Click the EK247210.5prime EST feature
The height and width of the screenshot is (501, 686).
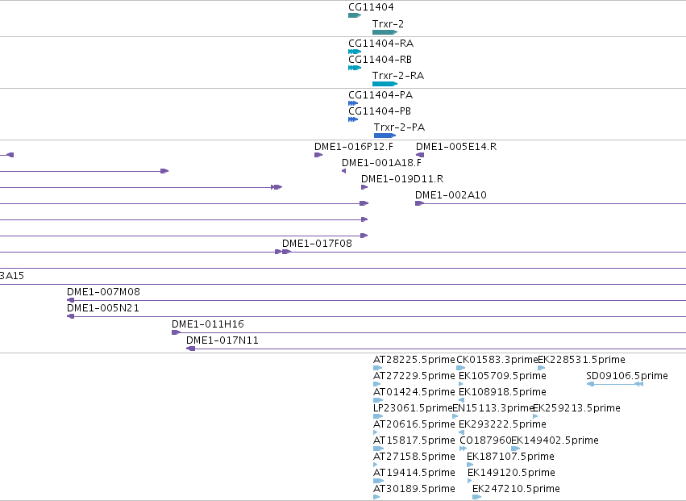(x=477, y=497)
